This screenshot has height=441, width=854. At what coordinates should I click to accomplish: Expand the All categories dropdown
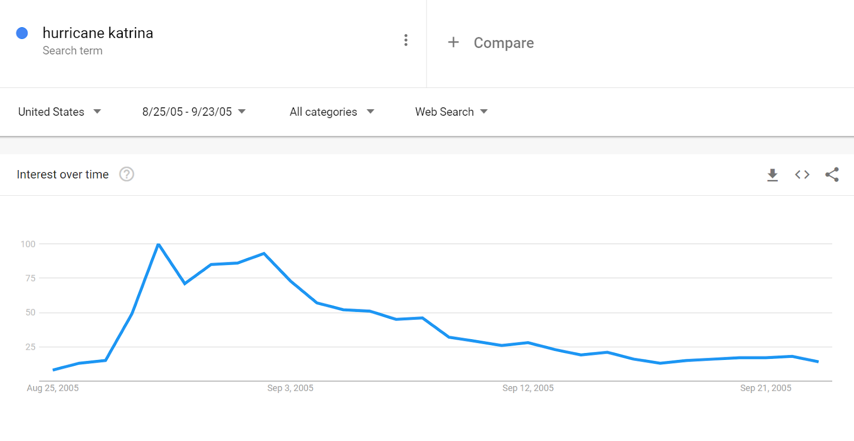click(331, 112)
